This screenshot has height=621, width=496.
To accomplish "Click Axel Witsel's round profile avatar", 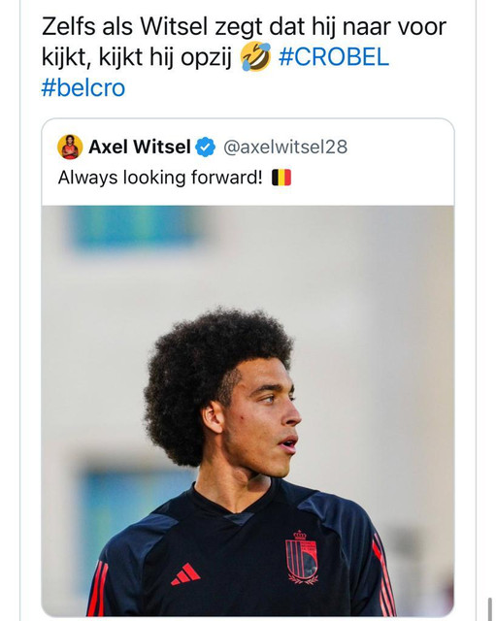I will point(70,147).
